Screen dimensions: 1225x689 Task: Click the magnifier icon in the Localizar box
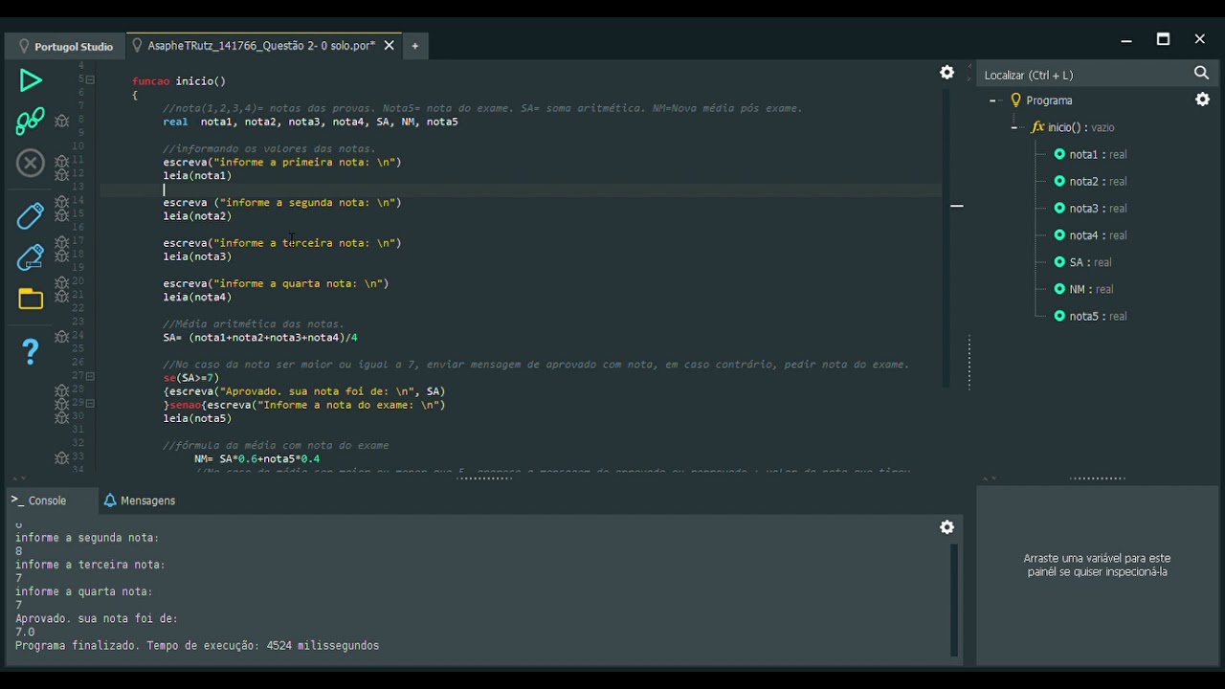tap(1201, 74)
